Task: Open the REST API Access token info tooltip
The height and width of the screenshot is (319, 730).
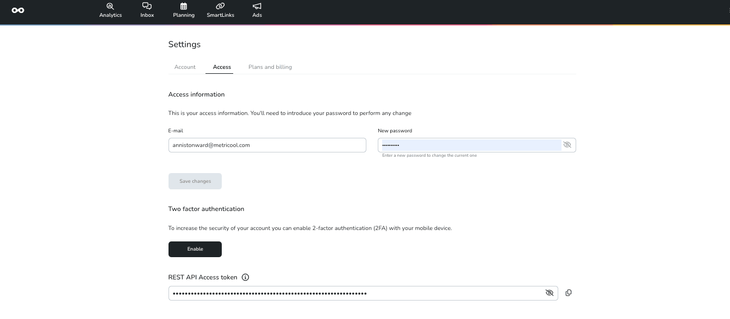Action: [x=245, y=277]
